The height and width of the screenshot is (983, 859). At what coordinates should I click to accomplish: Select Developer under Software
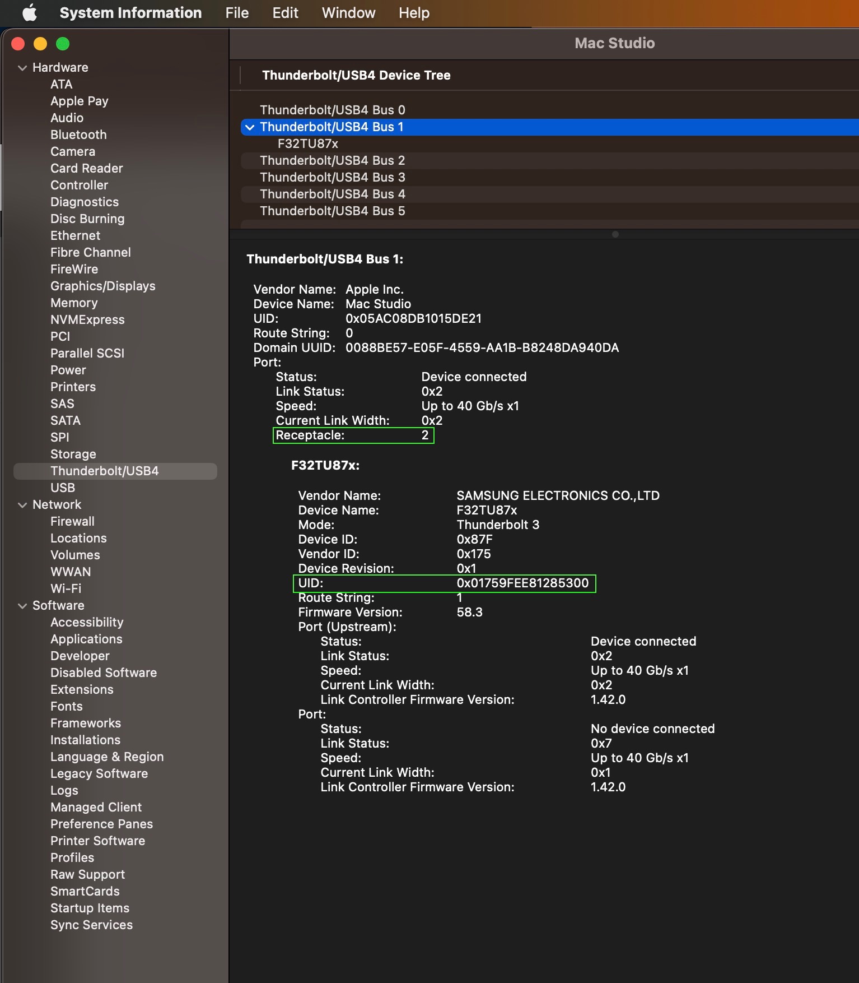pyautogui.click(x=80, y=656)
